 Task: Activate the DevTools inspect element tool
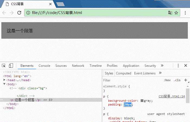[4, 65]
